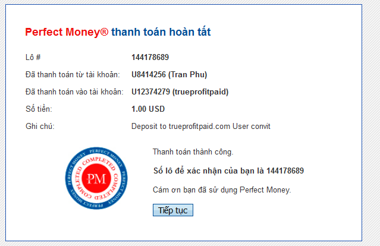Click the 'Lô #' label

point(33,58)
